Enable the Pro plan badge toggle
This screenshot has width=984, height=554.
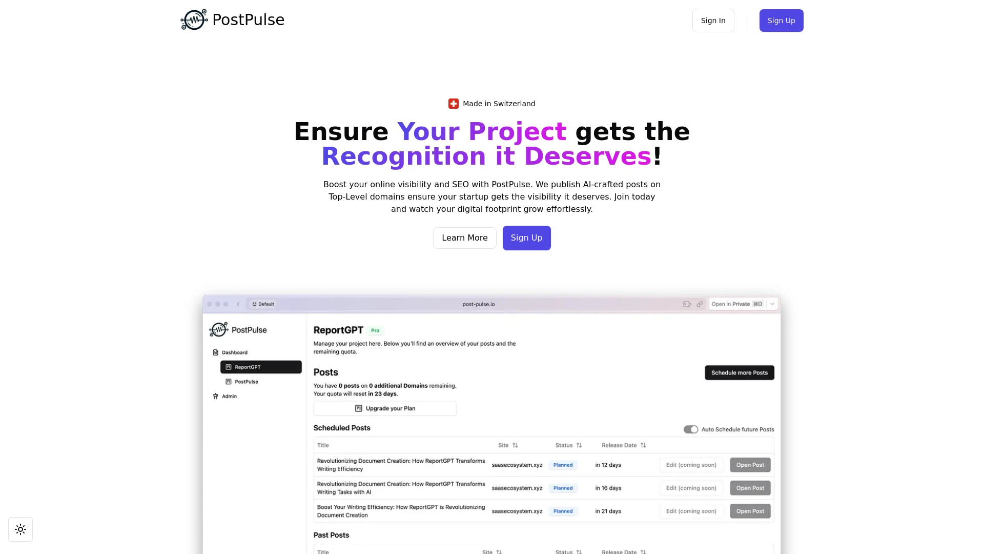[375, 330]
